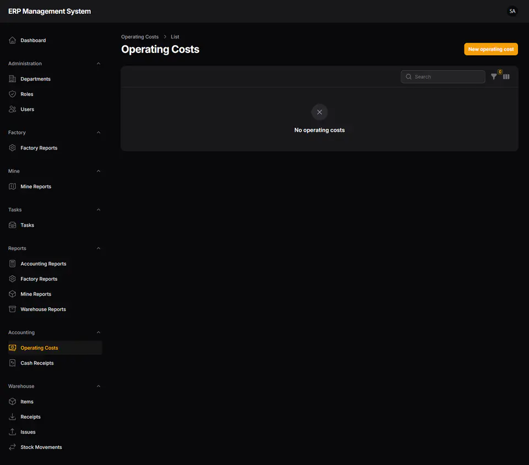The width and height of the screenshot is (529, 465).
Task: Click the Users people icon
Action: [13, 109]
